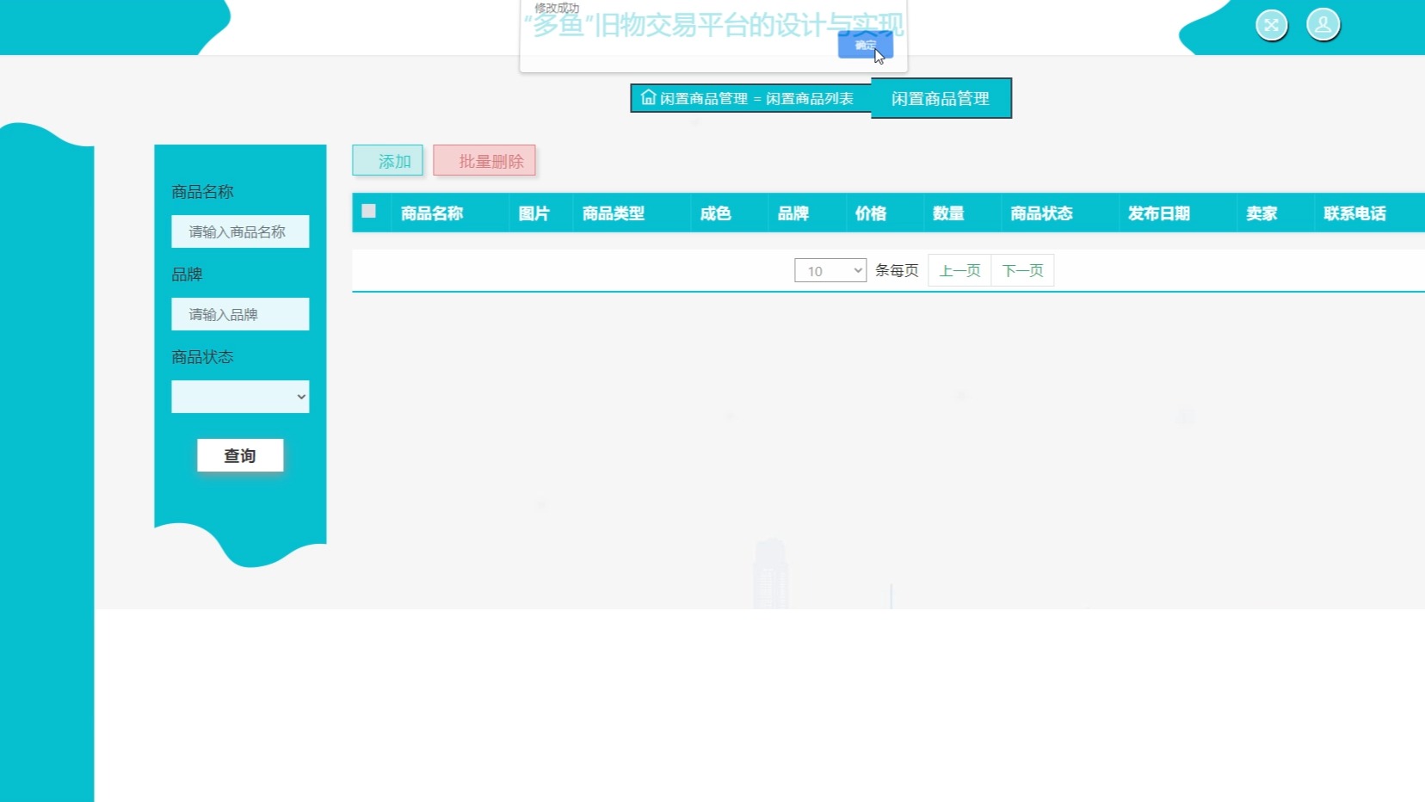The width and height of the screenshot is (1425, 802).
Task: Expand the 商品状态 status dropdown
Action: [240, 397]
